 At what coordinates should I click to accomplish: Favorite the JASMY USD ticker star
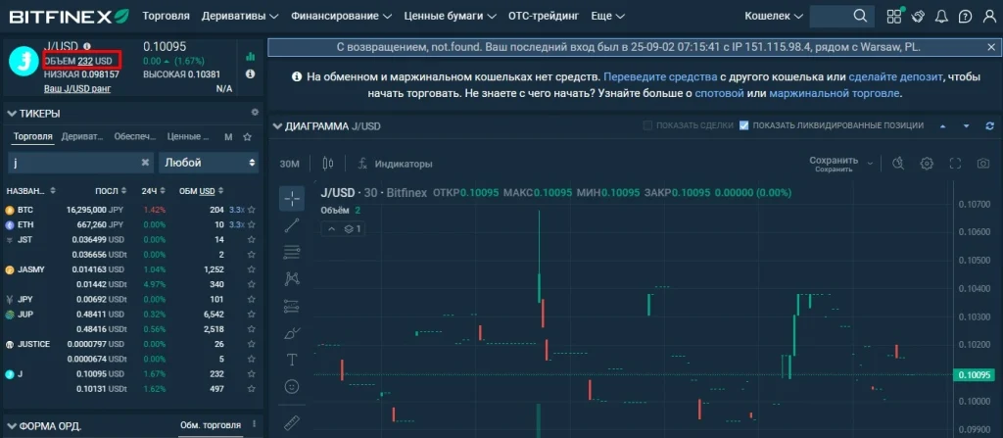click(x=252, y=269)
